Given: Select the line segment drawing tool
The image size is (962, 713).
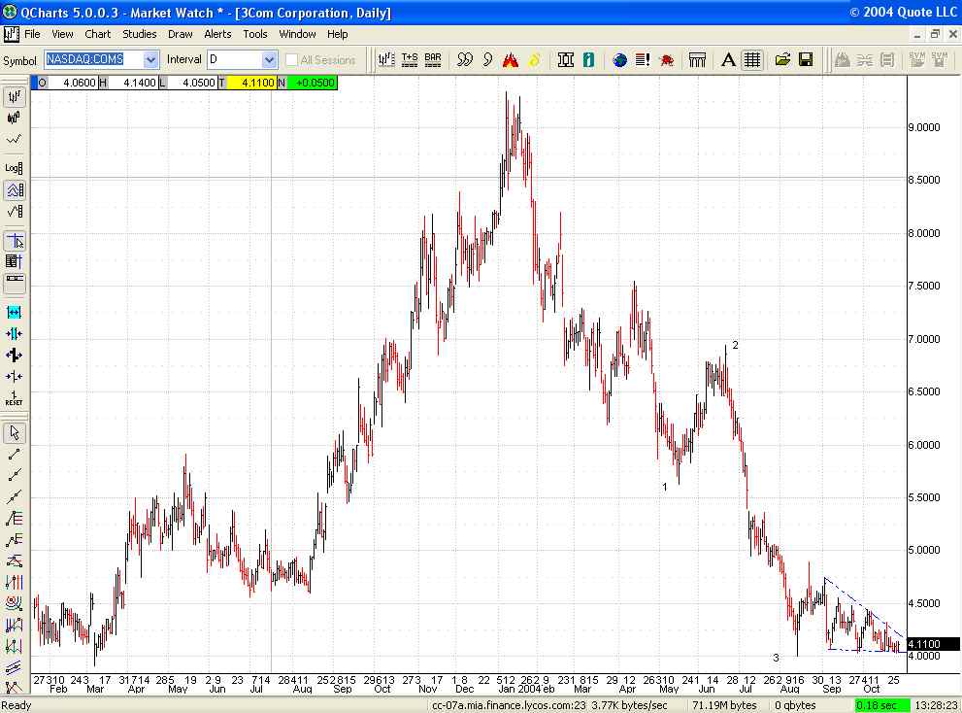Looking at the screenshot, I should tap(14, 454).
